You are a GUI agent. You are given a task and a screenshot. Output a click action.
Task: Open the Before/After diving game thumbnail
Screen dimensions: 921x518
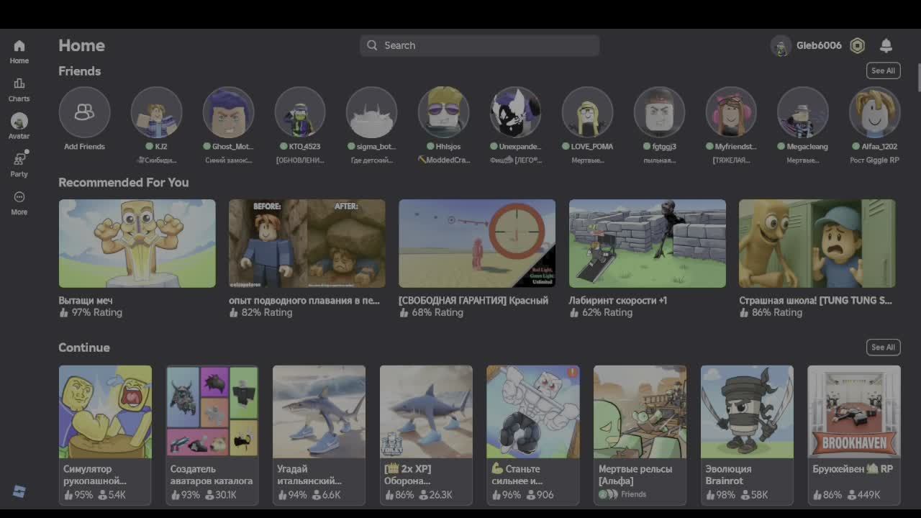coord(307,244)
